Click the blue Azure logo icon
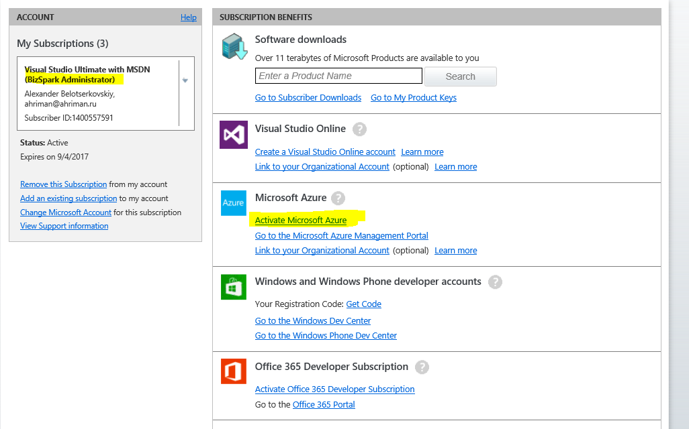 (x=234, y=203)
